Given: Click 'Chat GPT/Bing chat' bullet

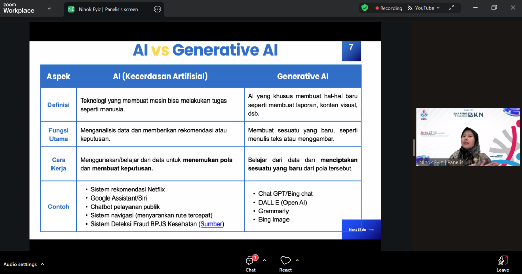Looking at the screenshot, I should coord(285,194).
